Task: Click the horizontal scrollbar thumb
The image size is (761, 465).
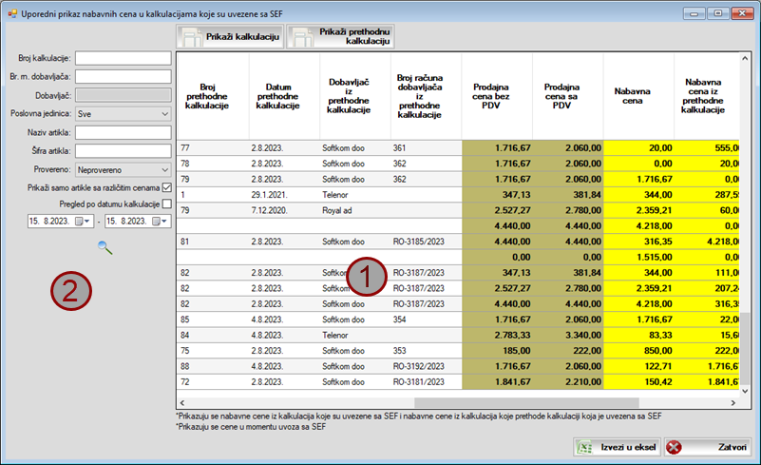Action: pos(526,403)
